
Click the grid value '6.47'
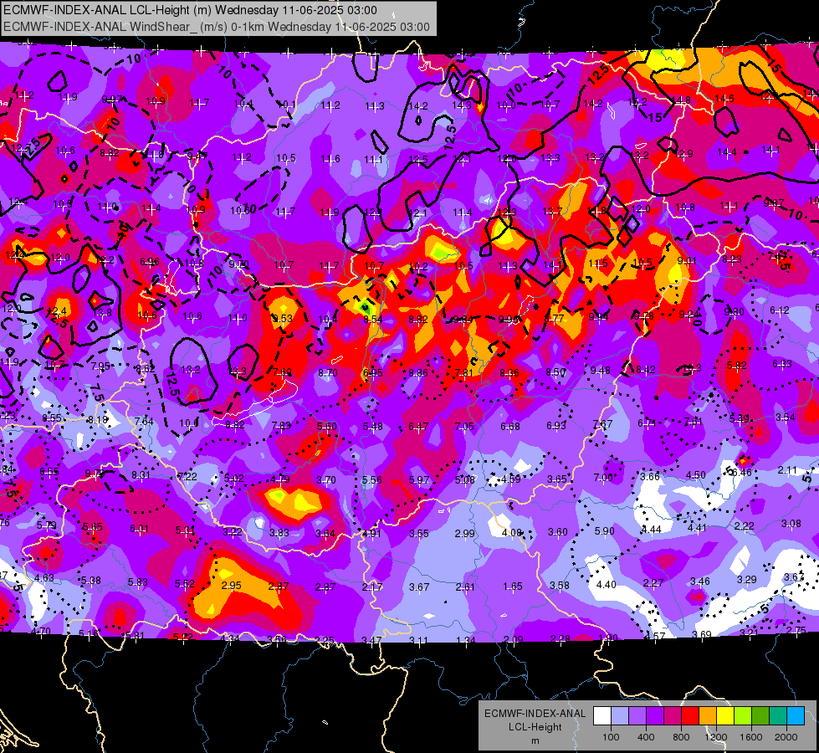coord(418,427)
